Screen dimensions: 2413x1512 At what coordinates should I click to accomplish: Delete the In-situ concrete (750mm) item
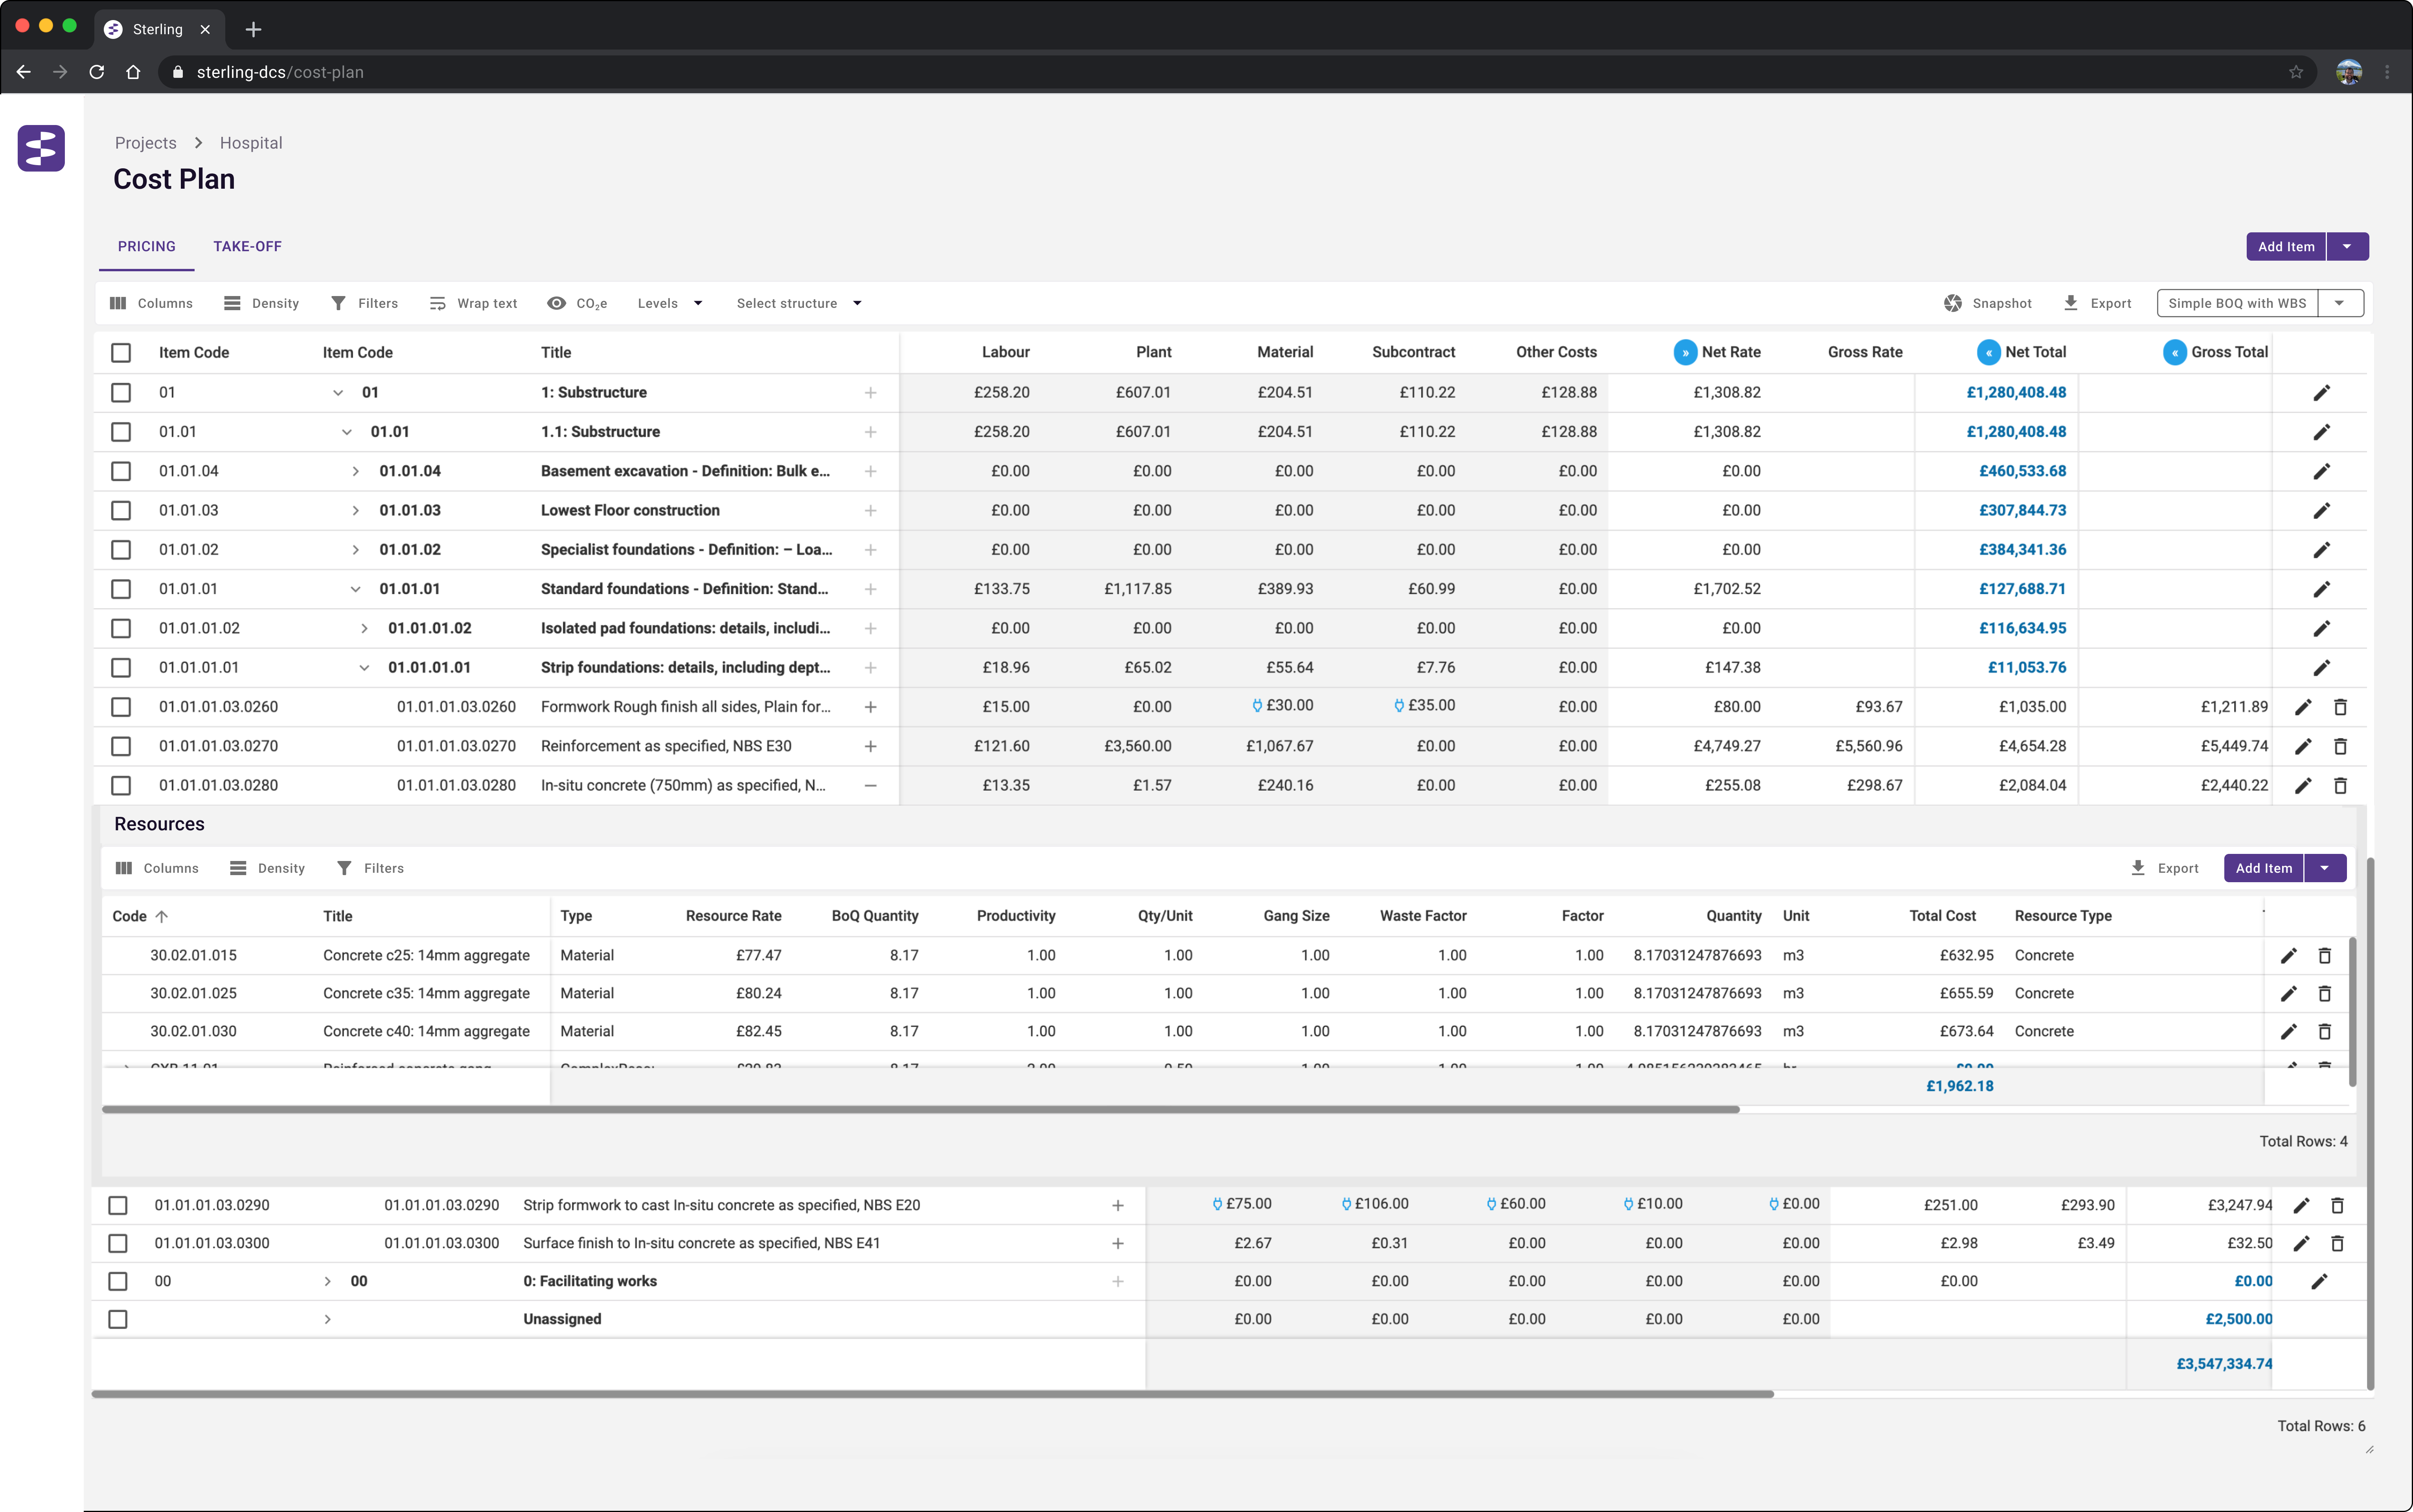click(x=2340, y=785)
